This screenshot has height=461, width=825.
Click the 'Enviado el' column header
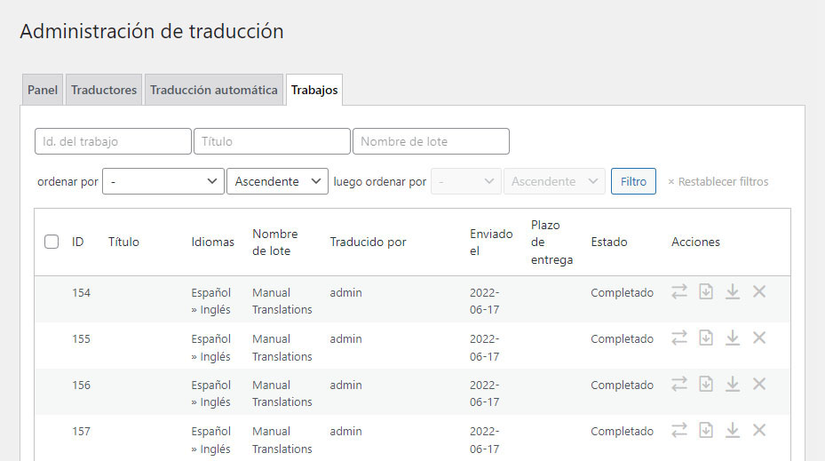491,242
